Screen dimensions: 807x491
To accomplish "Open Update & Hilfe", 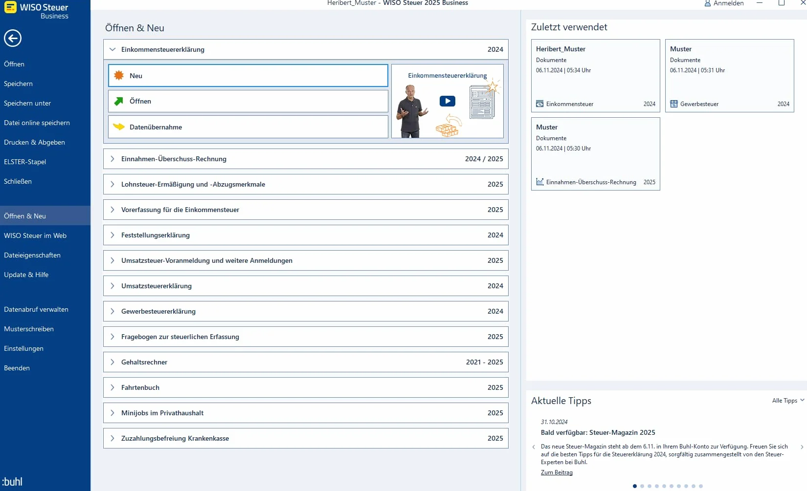I will 45,275.
